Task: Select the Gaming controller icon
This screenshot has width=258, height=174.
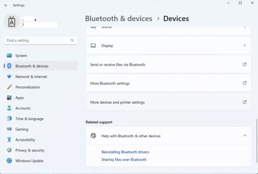Action: tap(9, 129)
